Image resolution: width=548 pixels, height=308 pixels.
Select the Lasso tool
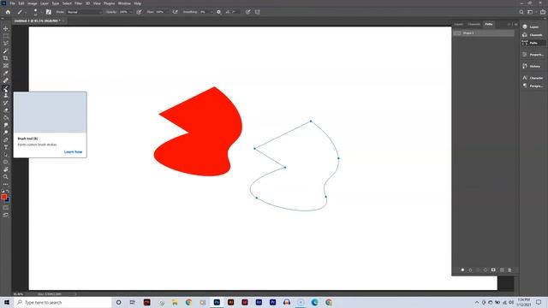(6, 44)
